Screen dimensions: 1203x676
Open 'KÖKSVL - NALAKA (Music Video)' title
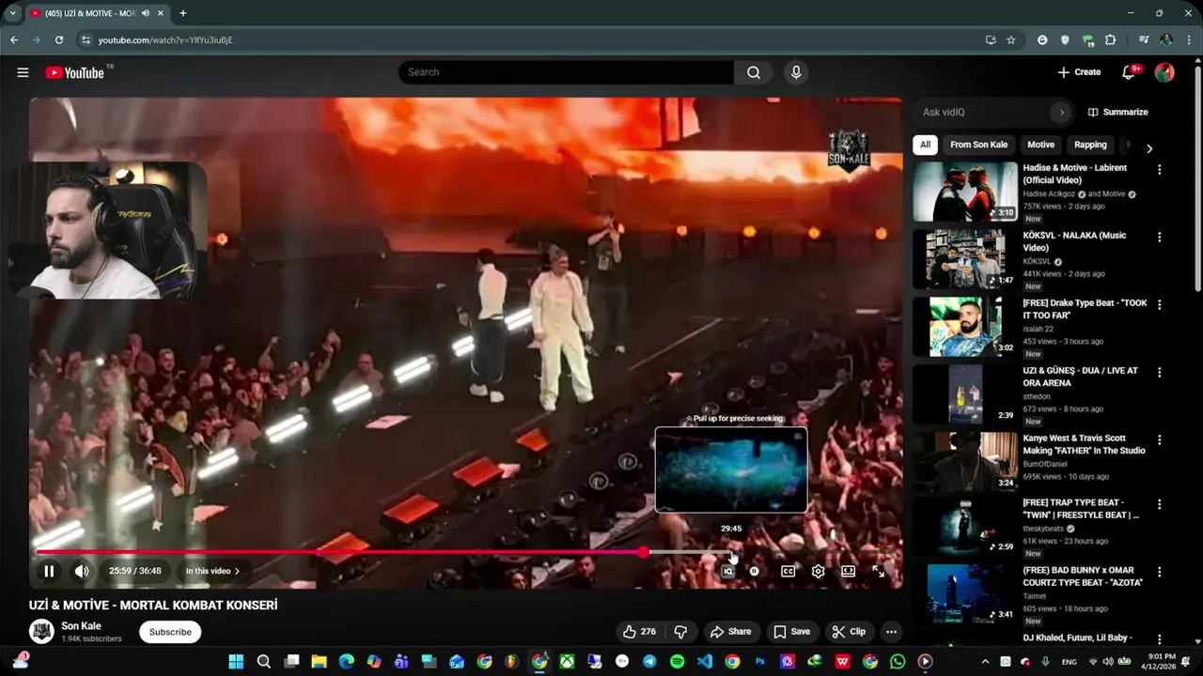(1074, 241)
